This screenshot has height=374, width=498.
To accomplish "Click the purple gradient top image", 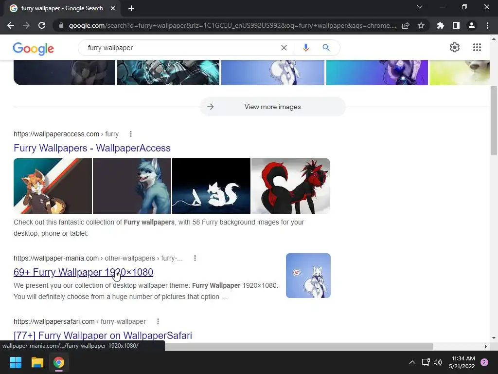I will 377,73.
